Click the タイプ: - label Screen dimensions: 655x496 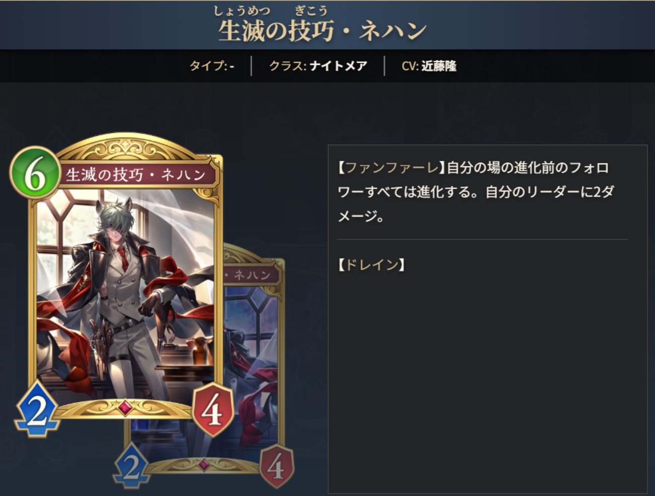[212, 66]
